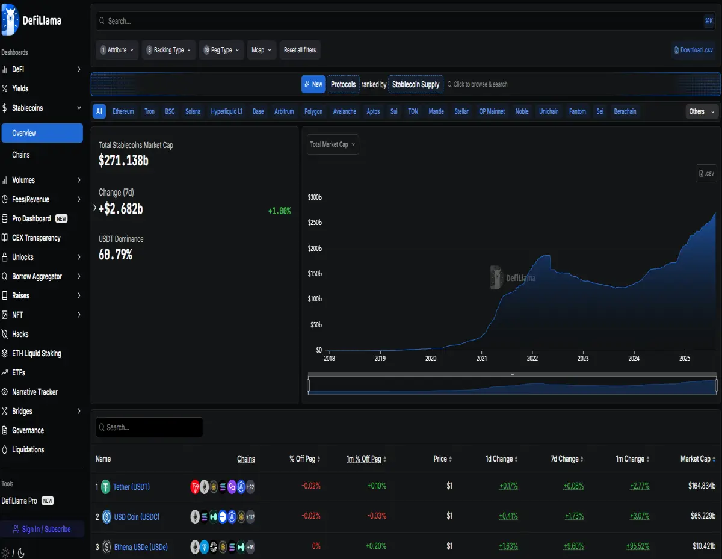Open the Backing Type filter dropdown
The width and height of the screenshot is (722, 559).
click(x=169, y=50)
